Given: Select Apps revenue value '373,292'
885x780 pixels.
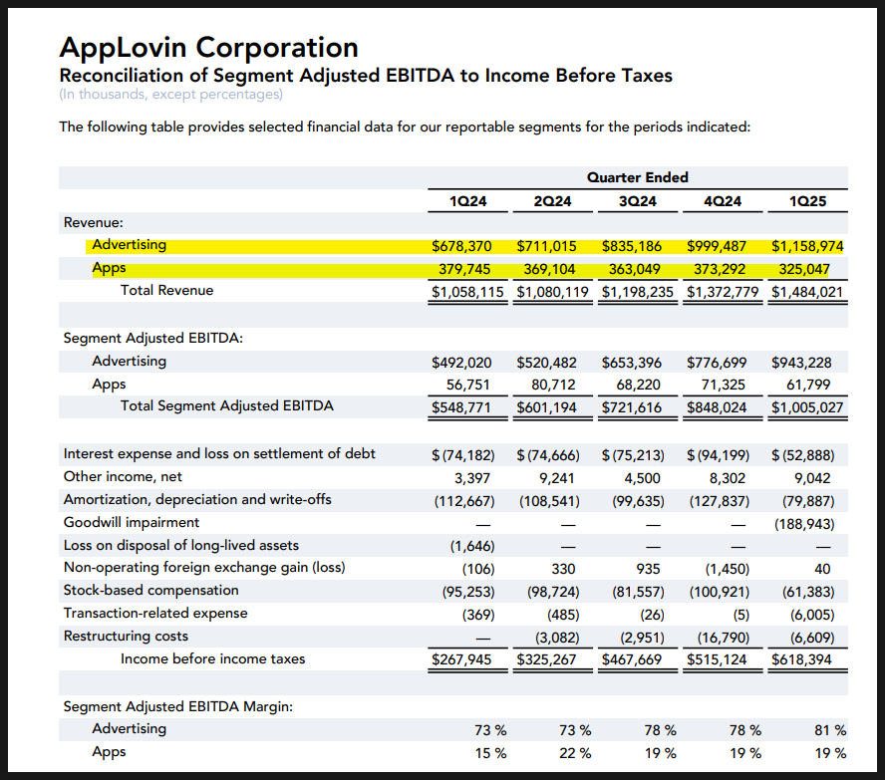Looking at the screenshot, I should tap(720, 270).
